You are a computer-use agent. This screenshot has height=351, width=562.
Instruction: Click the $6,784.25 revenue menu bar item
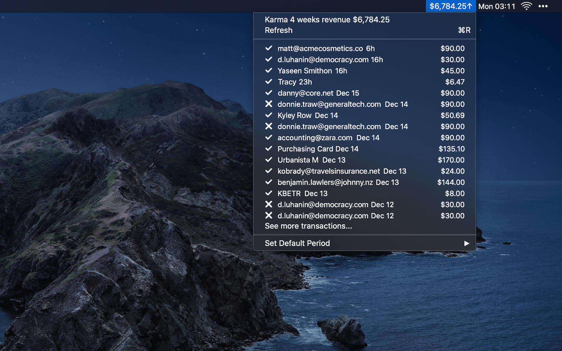pyautogui.click(x=450, y=6)
